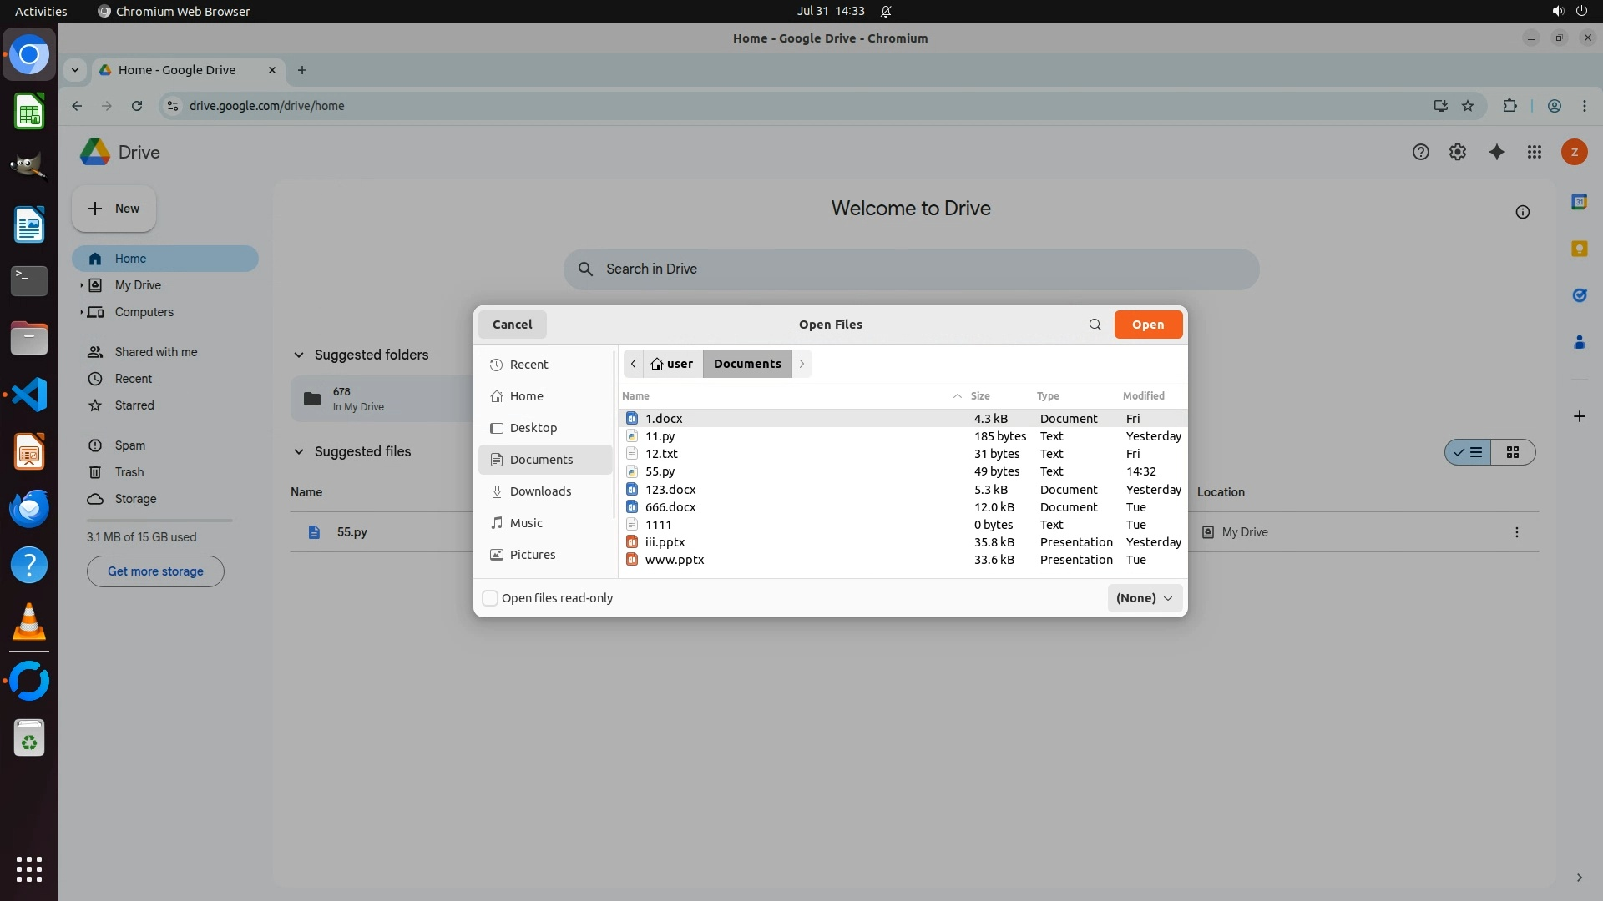Image resolution: width=1603 pixels, height=901 pixels.
Task: Open Google apps grid icon
Action: pyautogui.click(x=1535, y=152)
